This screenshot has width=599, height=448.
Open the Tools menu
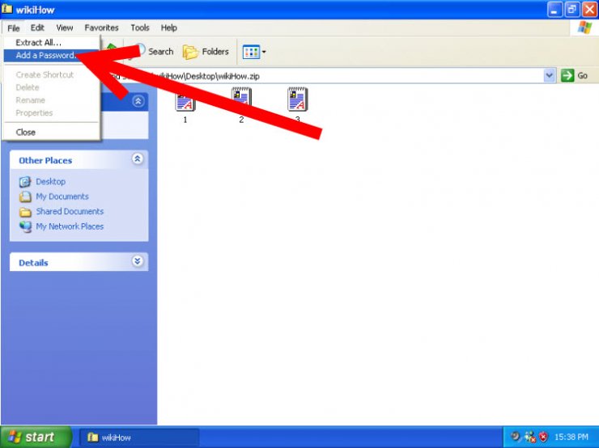click(140, 27)
